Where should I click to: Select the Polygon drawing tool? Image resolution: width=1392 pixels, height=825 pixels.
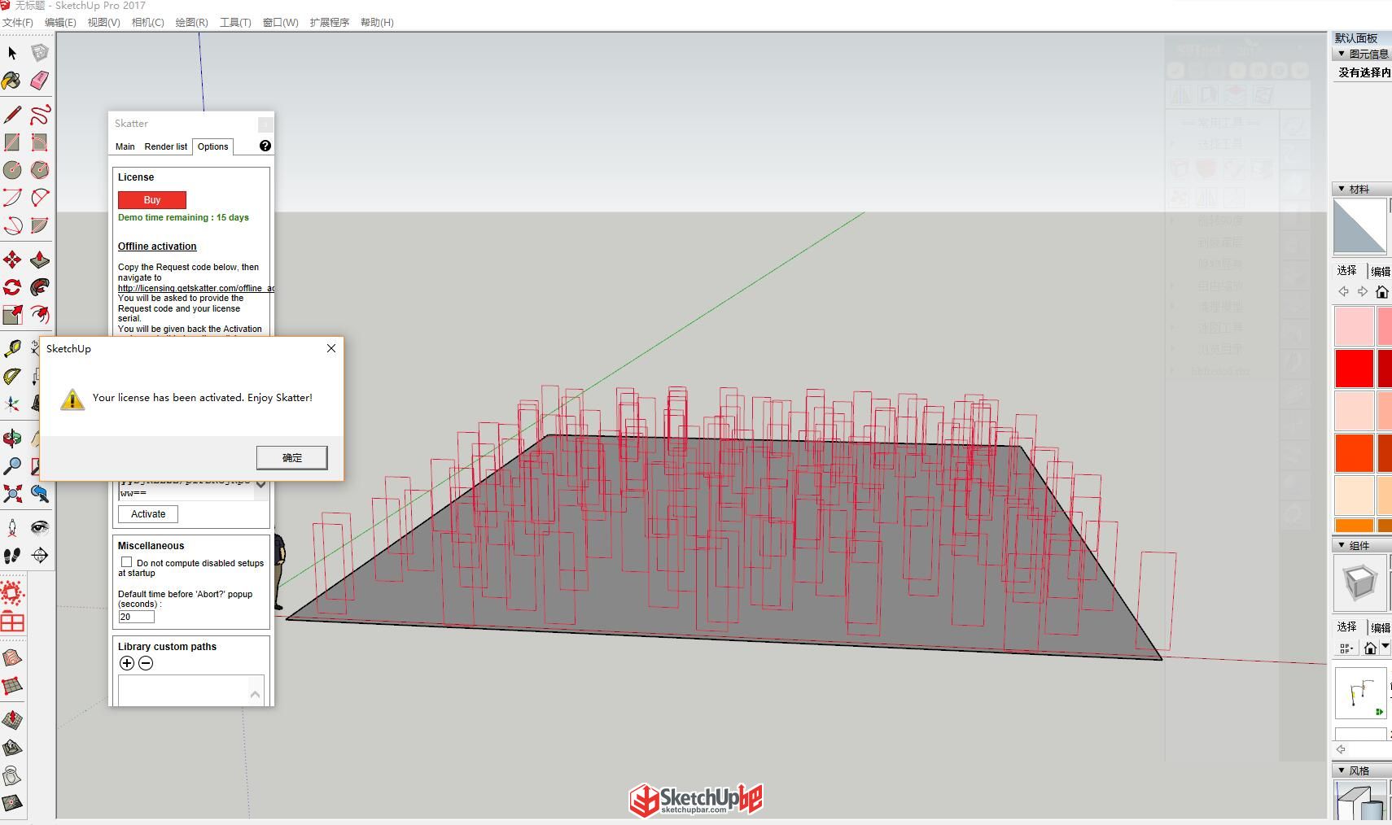point(40,170)
